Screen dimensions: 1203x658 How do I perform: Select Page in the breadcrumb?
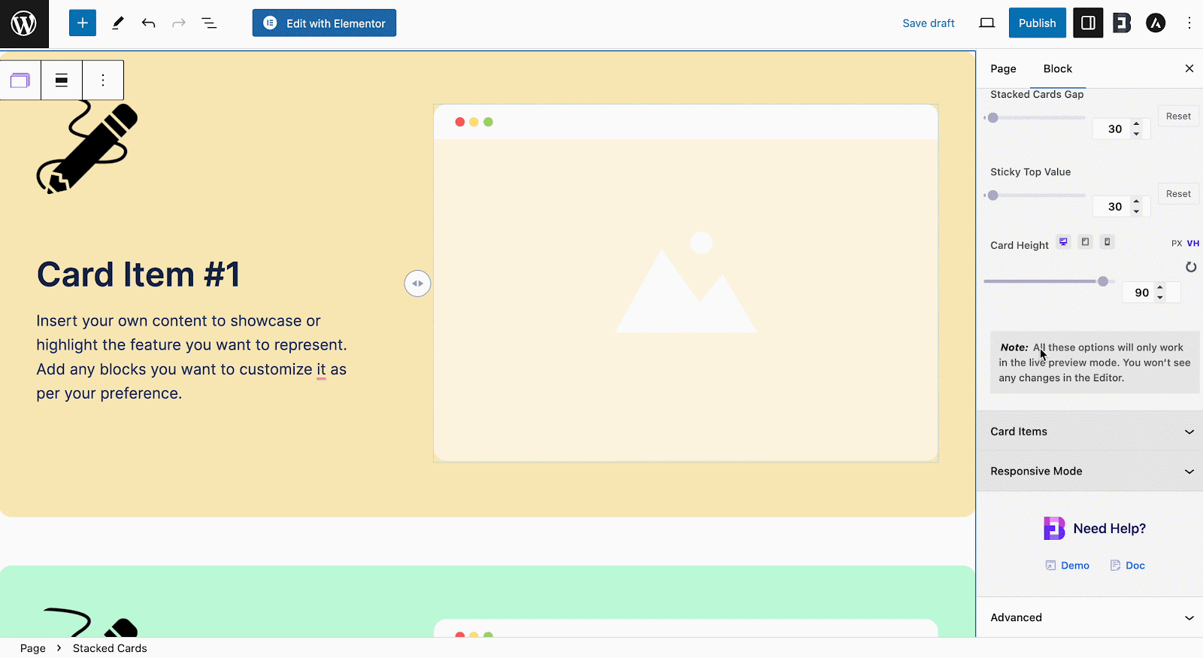pyautogui.click(x=33, y=648)
